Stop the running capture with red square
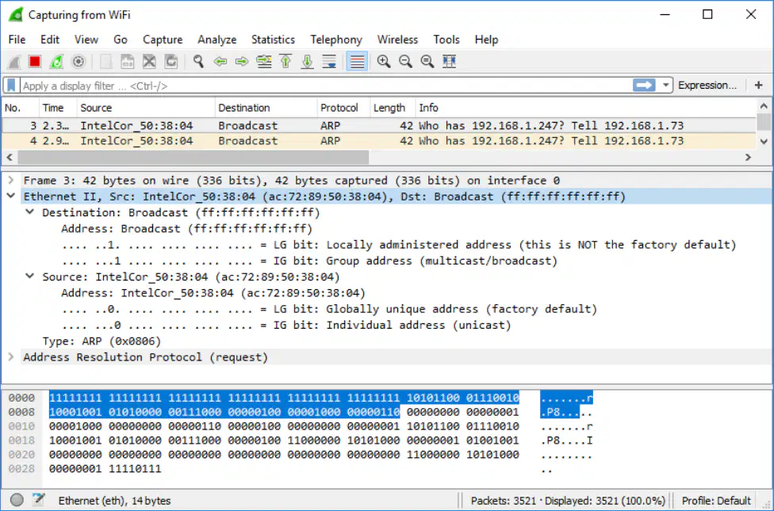The width and height of the screenshot is (774, 511). pos(35,62)
